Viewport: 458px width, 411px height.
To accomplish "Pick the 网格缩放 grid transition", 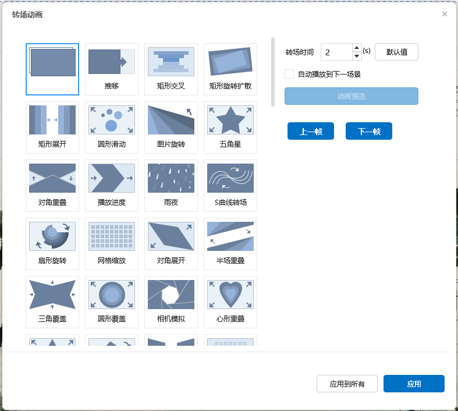I will click(112, 243).
